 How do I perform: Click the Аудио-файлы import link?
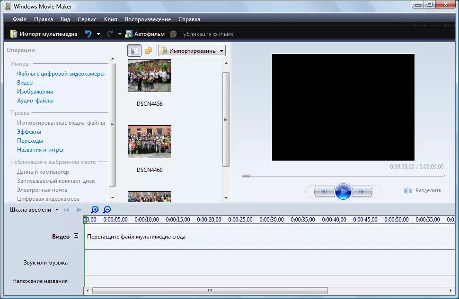[35, 101]
